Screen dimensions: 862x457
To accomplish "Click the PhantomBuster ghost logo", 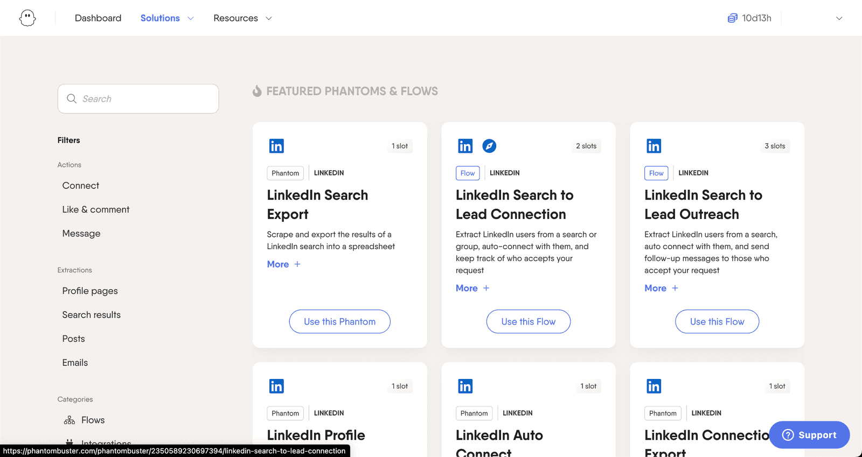I will tap(27, 18).
